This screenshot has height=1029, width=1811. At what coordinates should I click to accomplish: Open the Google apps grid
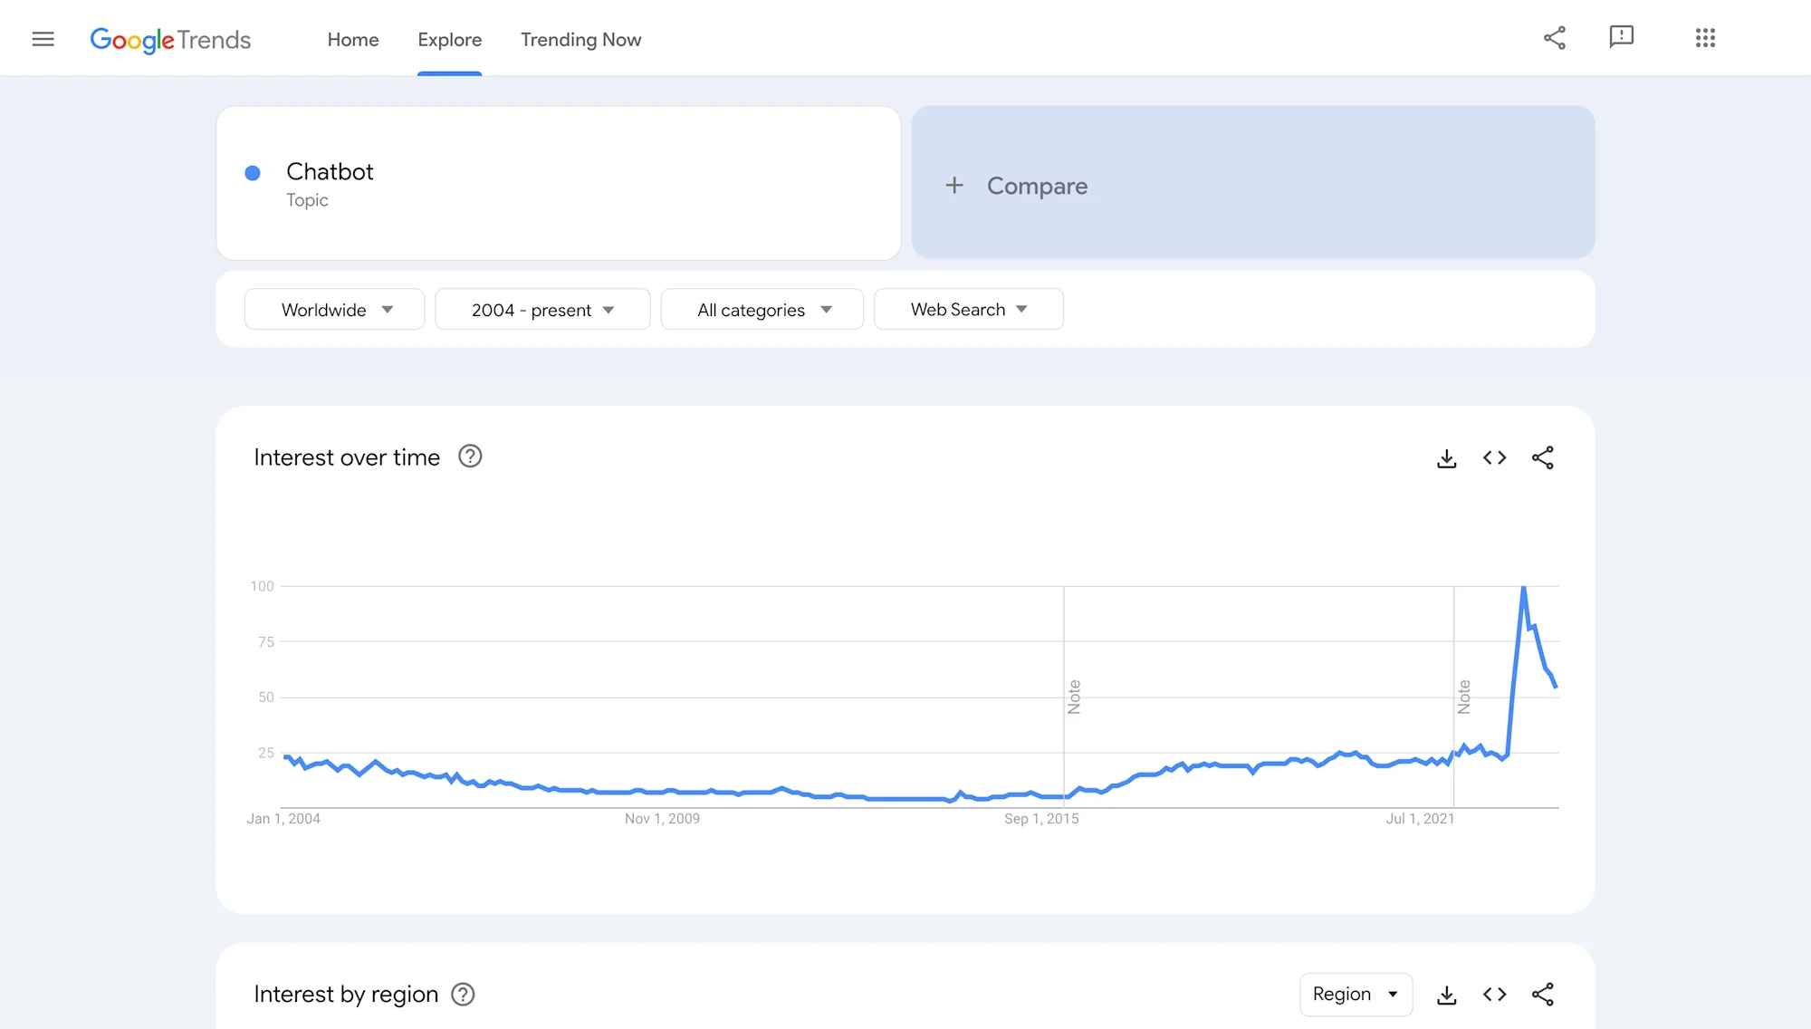click(x=1705, y=38)
